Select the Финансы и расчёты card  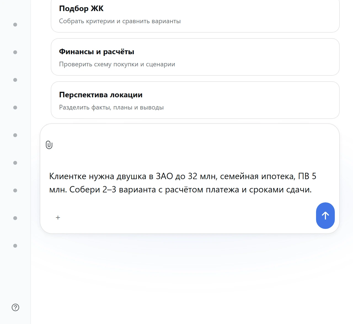pyautogui.click(x=195, y=57)
